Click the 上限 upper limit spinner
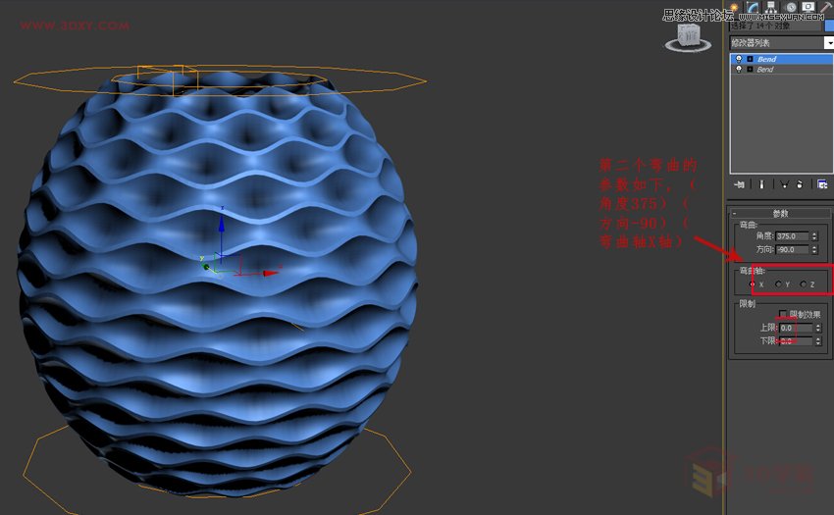This screenshot has height=515, width=834. (x=818, y=328)
